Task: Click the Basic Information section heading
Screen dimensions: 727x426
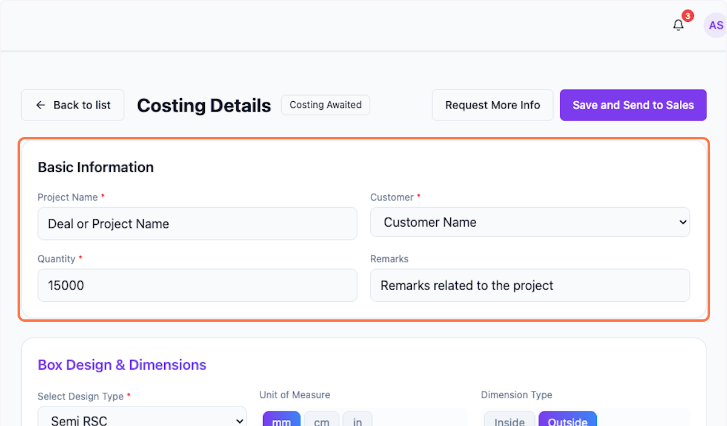Action: tap(96, 167)
